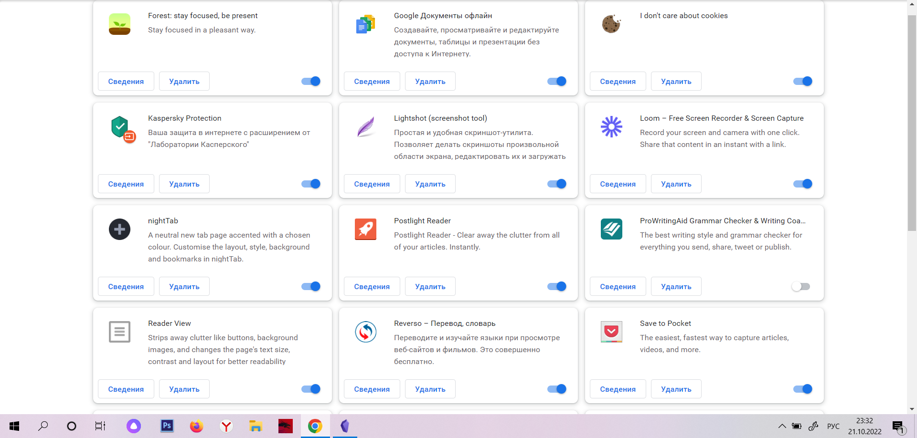Disable Google Документы офлайн toggle
The height and width of the screenshot is (438, 917).
click(557, 81)
